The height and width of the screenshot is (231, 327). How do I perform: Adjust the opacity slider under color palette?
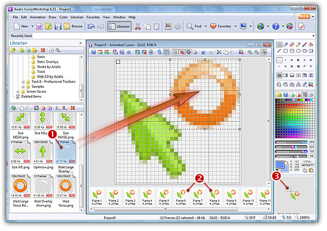coord(291,142)
